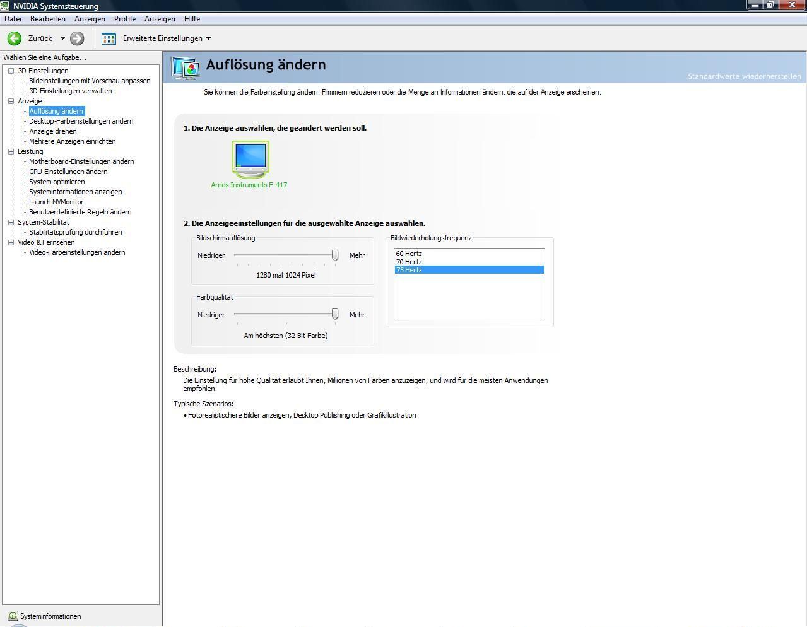
Task: Open the Zurück history dropdown arrow
Action: [x=62, y=38]
